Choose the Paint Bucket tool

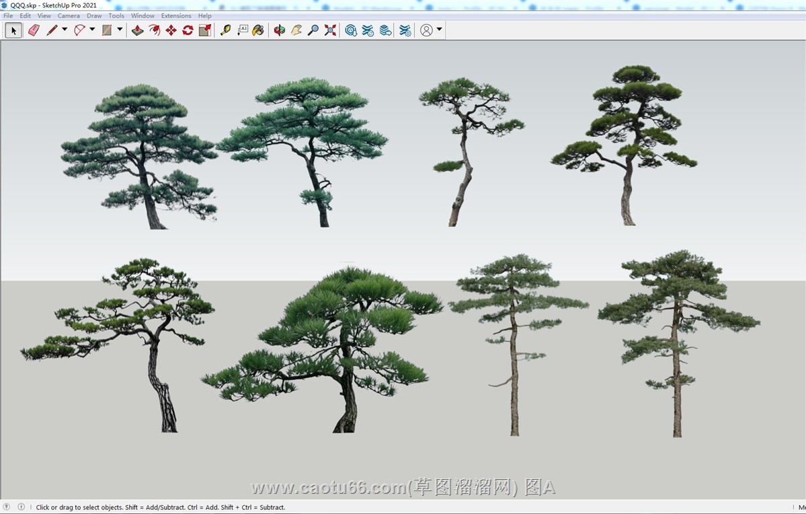click(259, 30)
